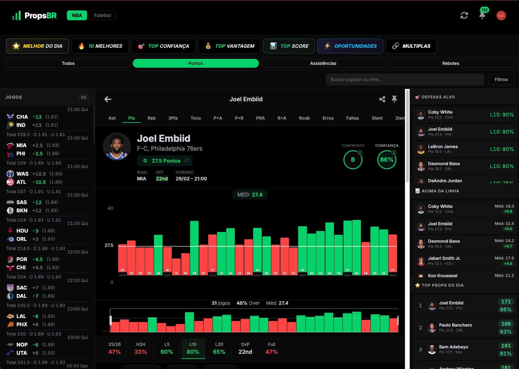Open the Oportunidades section
Viewport: 519px width, 369px height.
pyautogui.click(x=350, y=46)
